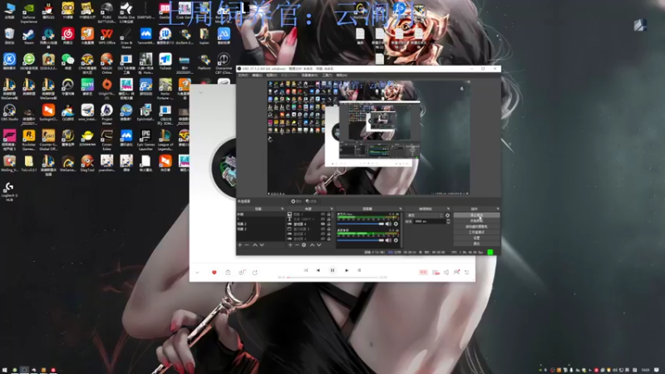Image resolution: width=665 pixels, height=374 pixels.
Task: Open OBS Settings from controls panel
Action: pos(476,238)
